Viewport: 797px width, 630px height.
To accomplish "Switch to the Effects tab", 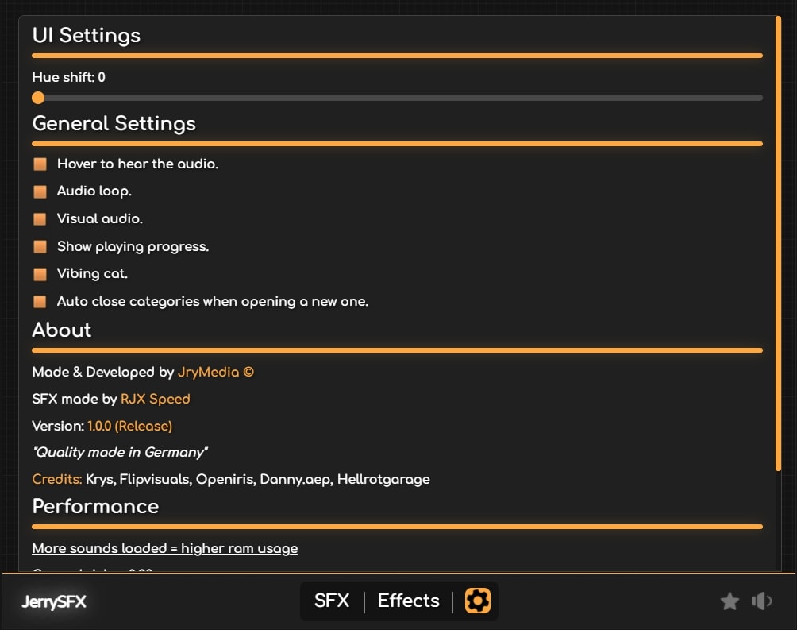I will (x=408, y=601).
